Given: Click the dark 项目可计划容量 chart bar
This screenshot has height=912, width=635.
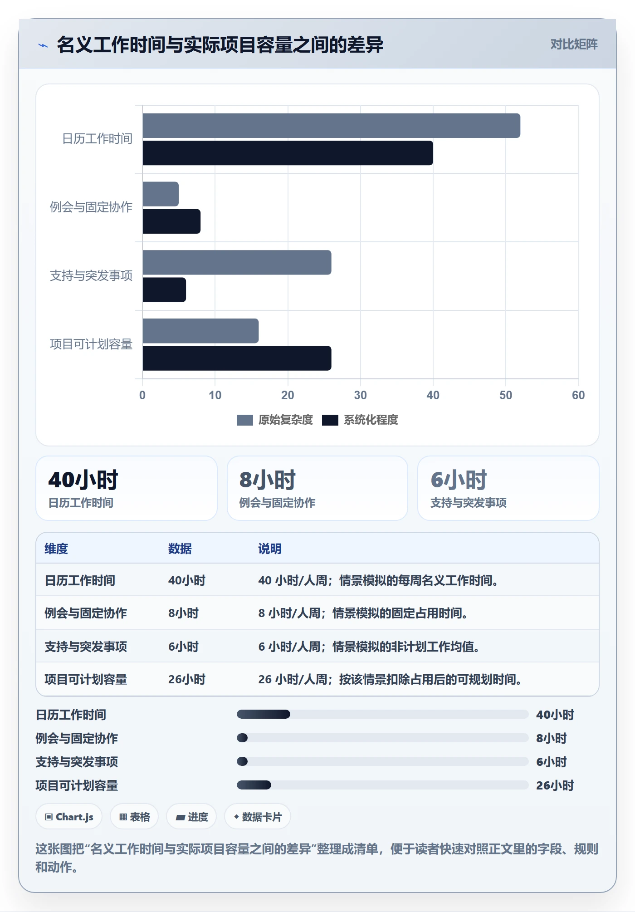Looking at the screenshot, I should 237,358.
